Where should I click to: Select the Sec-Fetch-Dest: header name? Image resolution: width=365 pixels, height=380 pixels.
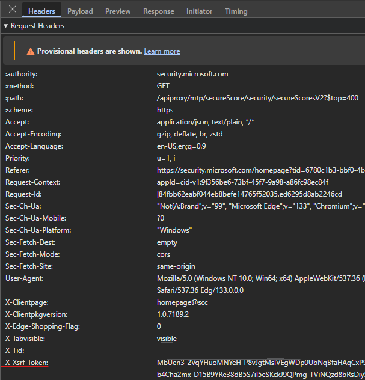point(31,242)
